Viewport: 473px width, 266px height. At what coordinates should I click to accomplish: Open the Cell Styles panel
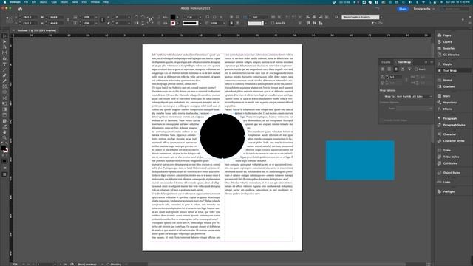(450, 163)
